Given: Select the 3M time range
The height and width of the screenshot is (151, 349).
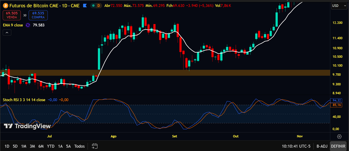Looking at the screenshot, I should point(32,146).
